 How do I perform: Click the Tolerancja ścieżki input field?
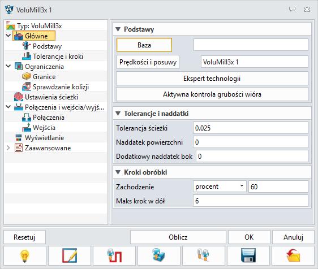pos(251,128)
